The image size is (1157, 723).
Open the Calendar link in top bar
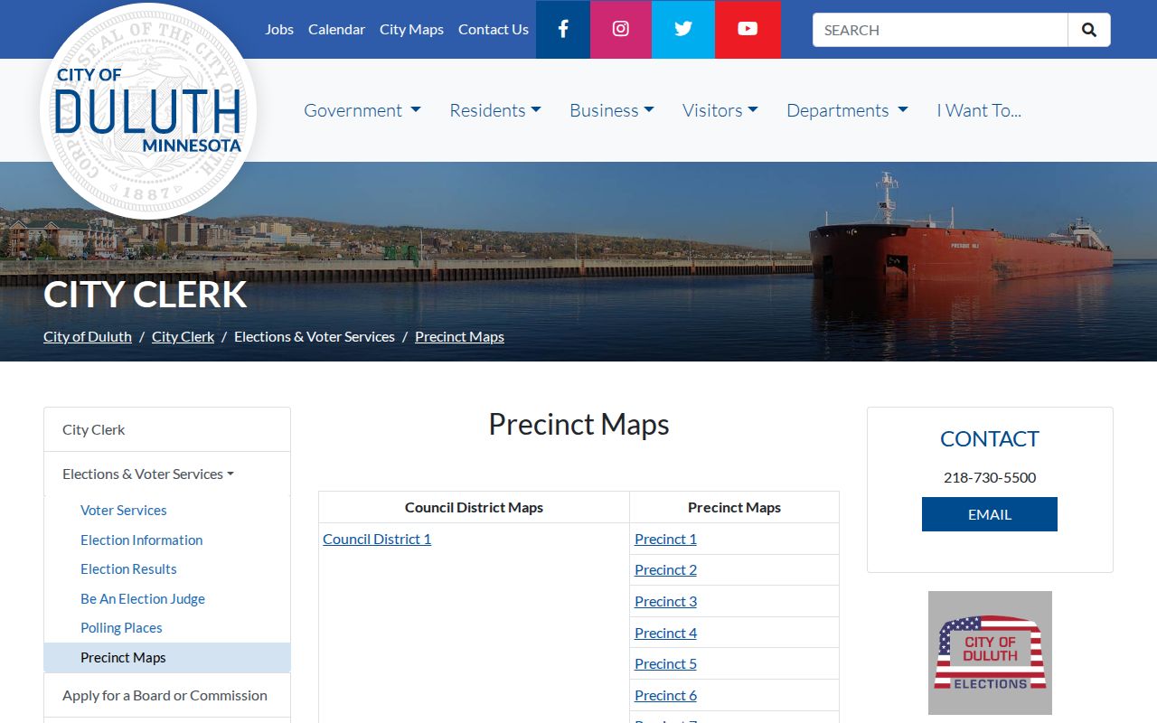(336, 29)
